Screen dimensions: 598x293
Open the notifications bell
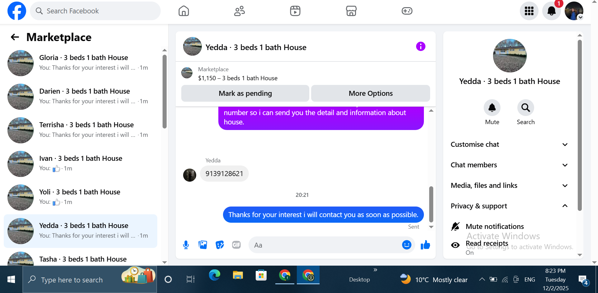tap(551, 11)
